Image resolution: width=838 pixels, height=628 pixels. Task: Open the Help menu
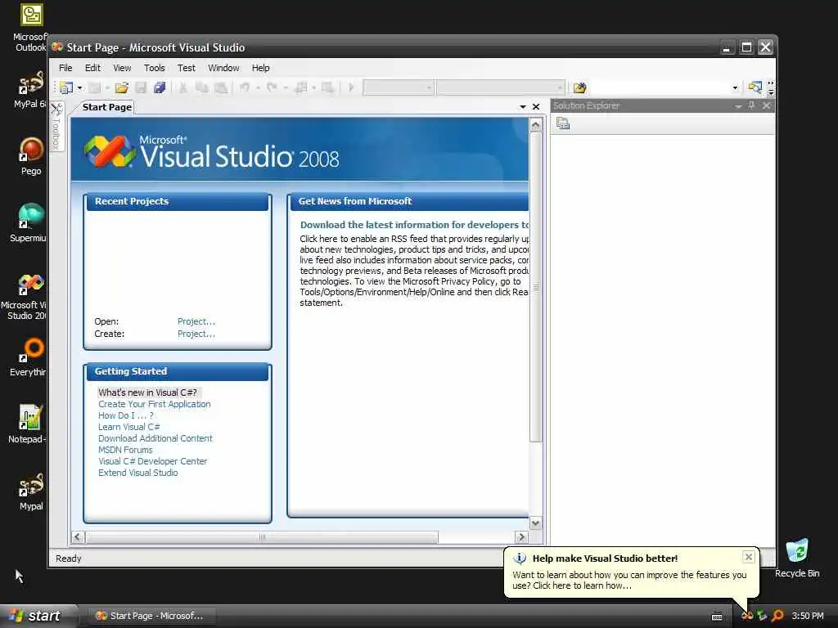click(260, 68)
